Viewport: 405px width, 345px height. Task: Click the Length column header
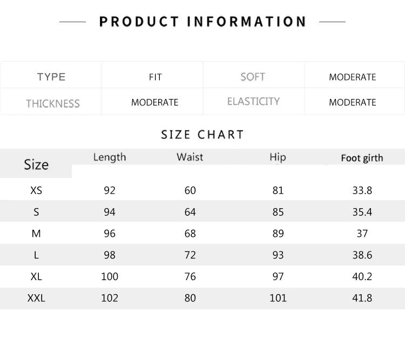(x=110, y=157)
